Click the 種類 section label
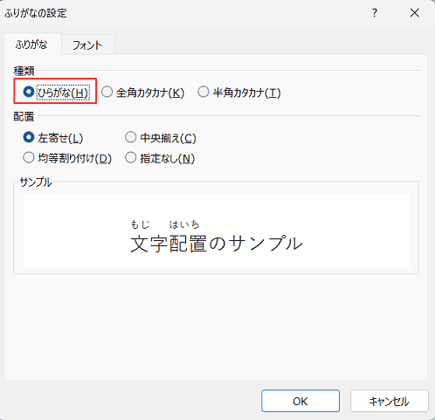This screenshot has height=420, width=435. coord(24,71)
